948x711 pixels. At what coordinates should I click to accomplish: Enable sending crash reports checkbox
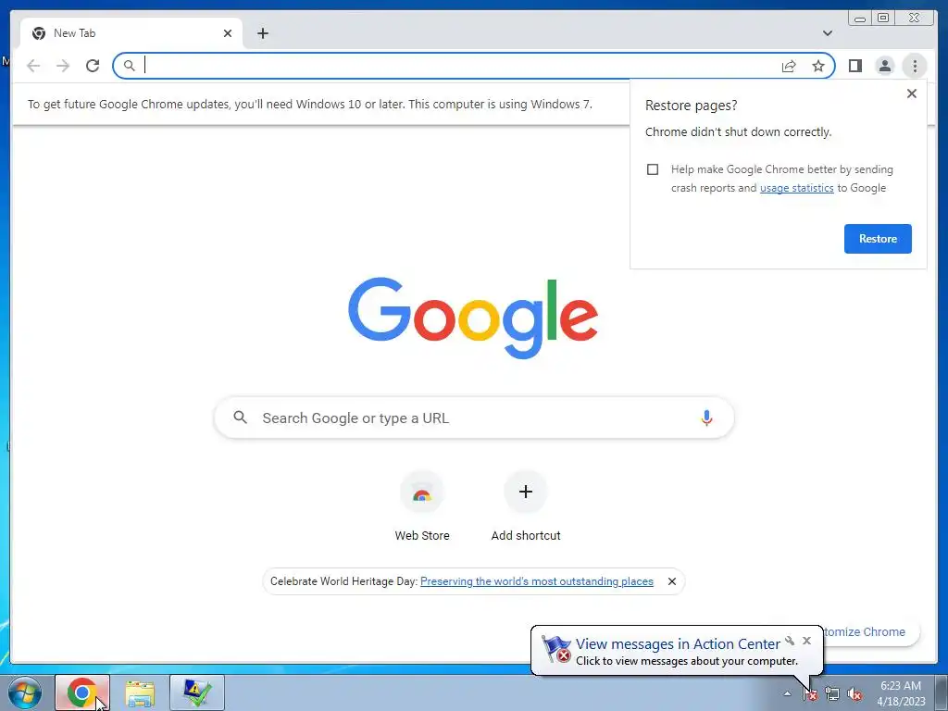653,169
